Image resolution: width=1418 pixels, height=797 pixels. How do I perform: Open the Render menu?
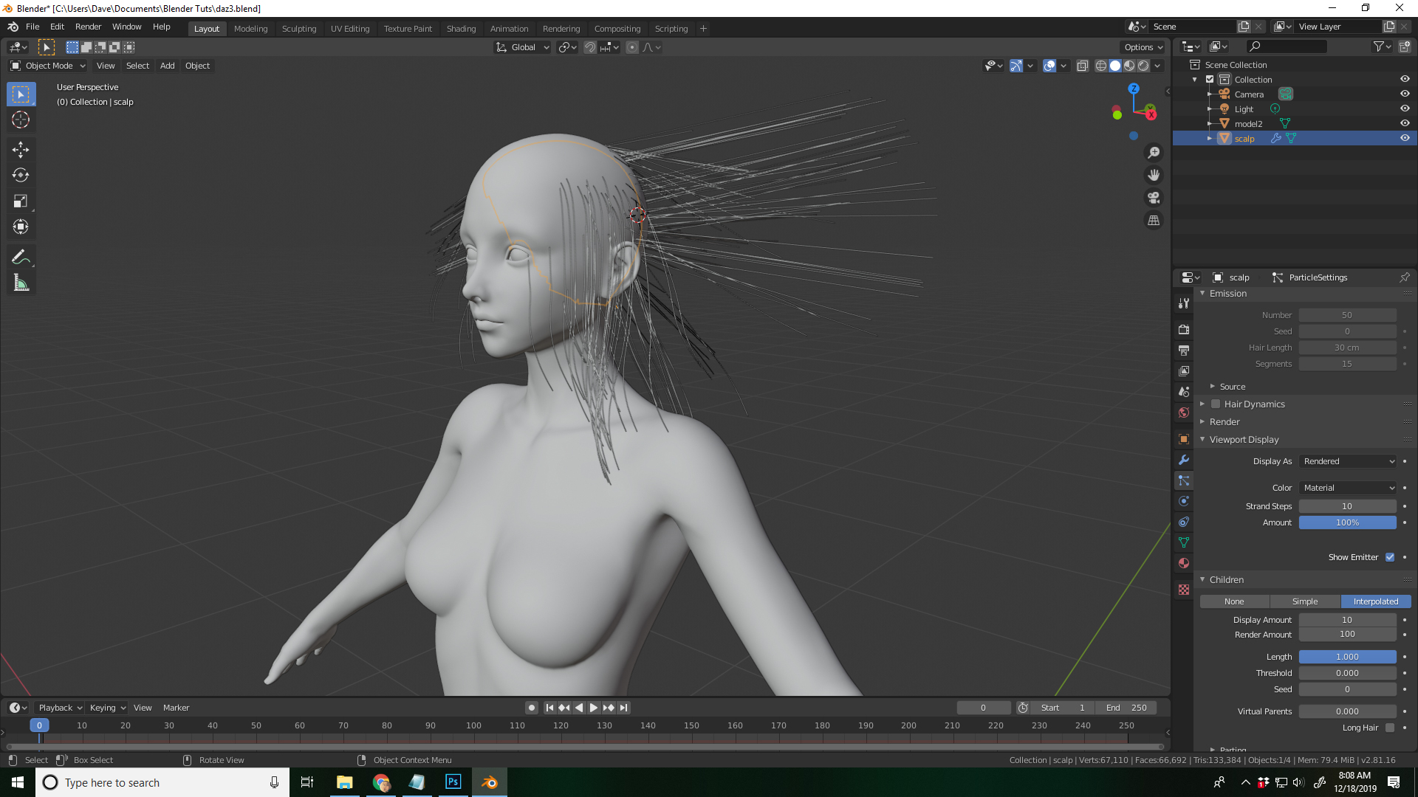pyautogui.click(x=88, y=27)
